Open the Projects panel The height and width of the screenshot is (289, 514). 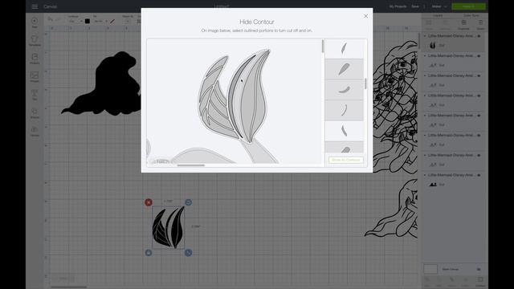[35, 59]
